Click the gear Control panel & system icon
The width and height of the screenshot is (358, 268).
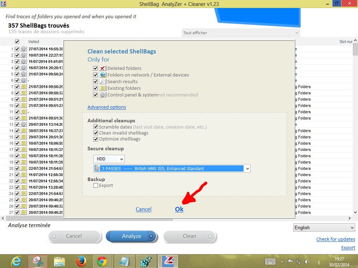[103, 95]
